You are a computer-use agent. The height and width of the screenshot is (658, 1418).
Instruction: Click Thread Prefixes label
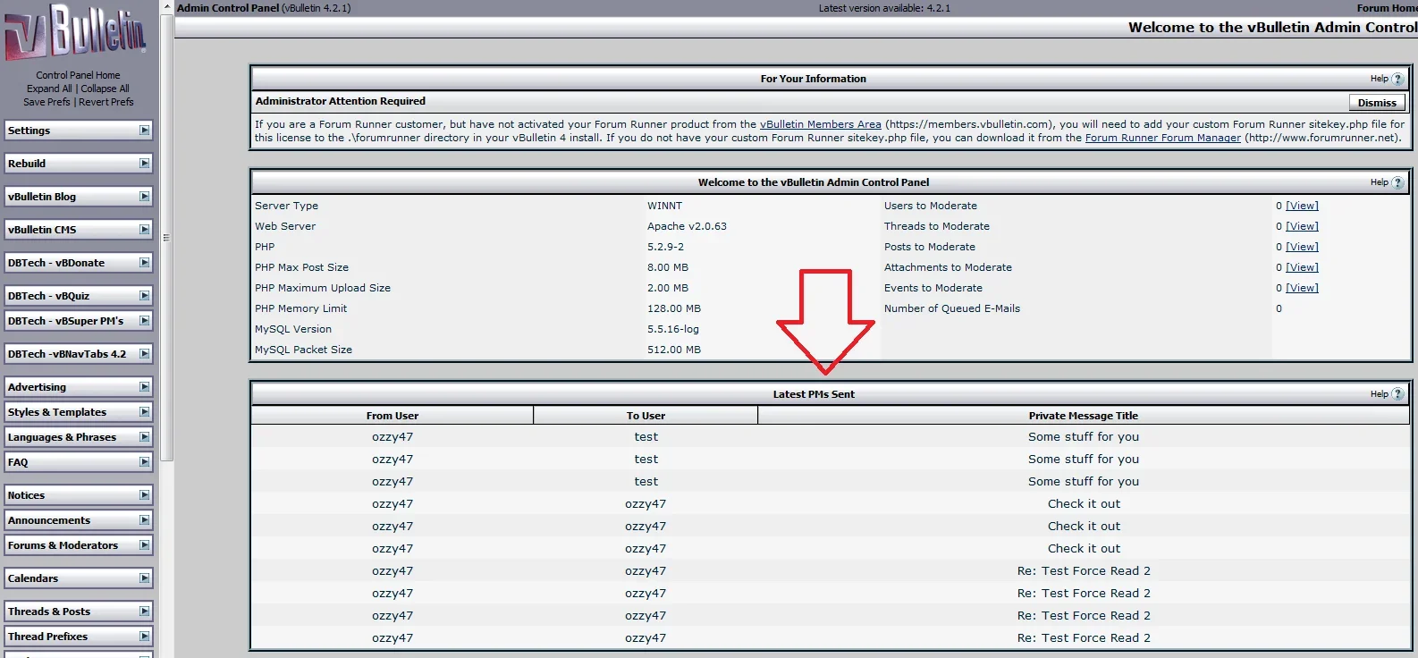tap(47, 637)
